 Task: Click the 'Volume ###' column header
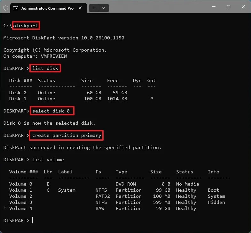(x=24, y=172)
